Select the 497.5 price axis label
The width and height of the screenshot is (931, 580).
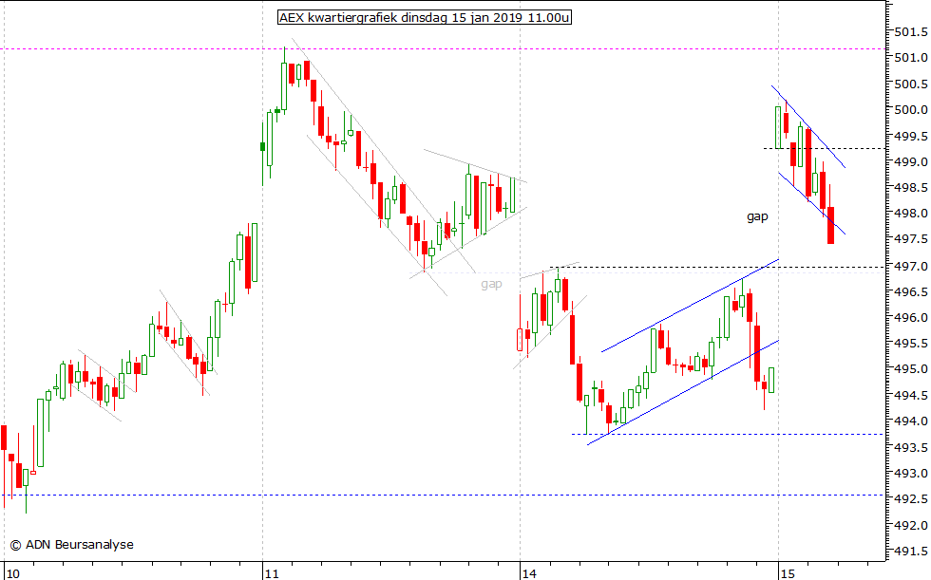pos(911,239)
